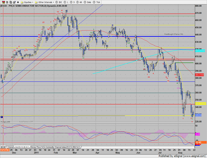Open the Equities folder dropdown
The image size is (207, 158).
pyautogui.click(x=27, y=2)
